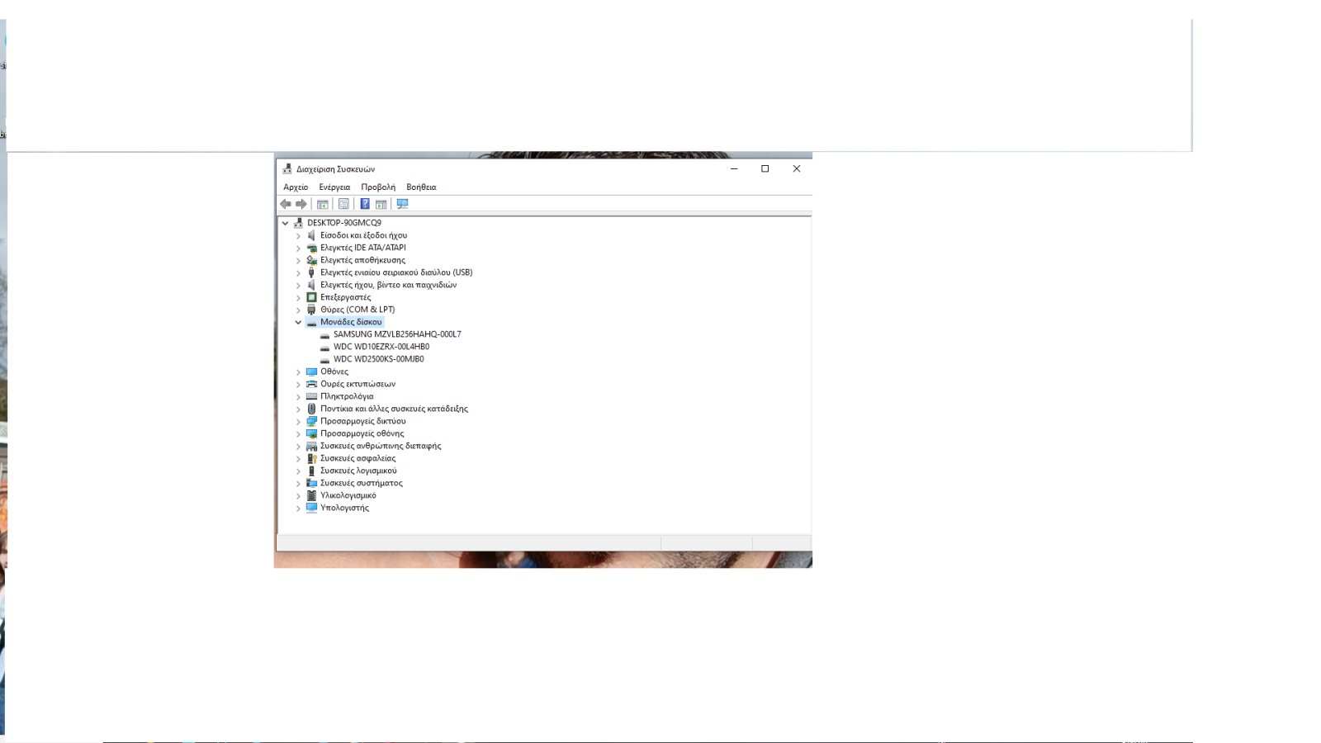Minimize the Διαχείριση Συσκευών window
Screen dimensions: 1321x743
[x=734, y=168]
